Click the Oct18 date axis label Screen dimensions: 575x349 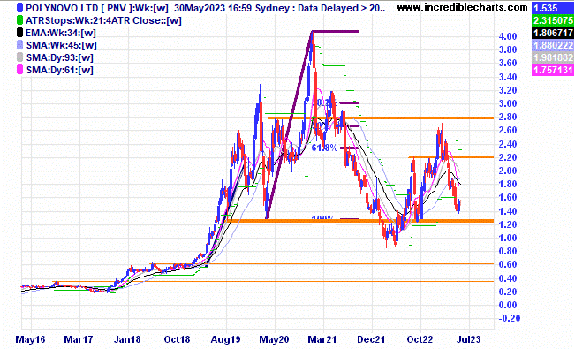pos(178,339)
